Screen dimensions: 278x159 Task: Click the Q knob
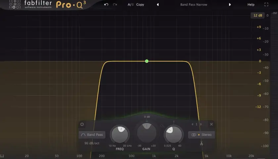[x=173, y=134]
